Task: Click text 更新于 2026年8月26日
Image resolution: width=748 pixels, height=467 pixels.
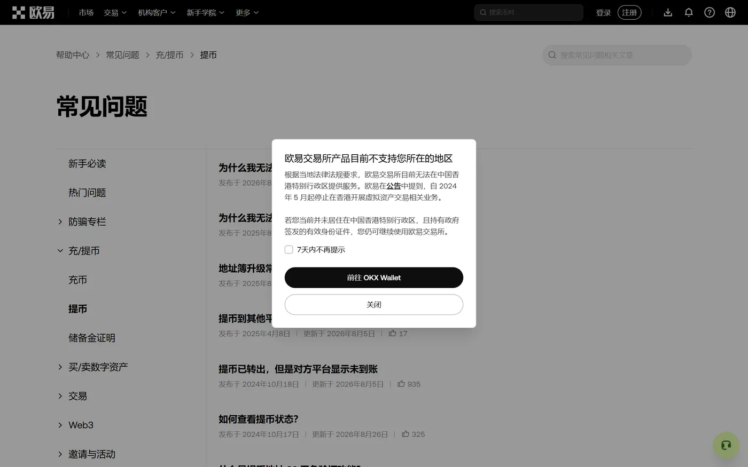Action: point(350,434)
